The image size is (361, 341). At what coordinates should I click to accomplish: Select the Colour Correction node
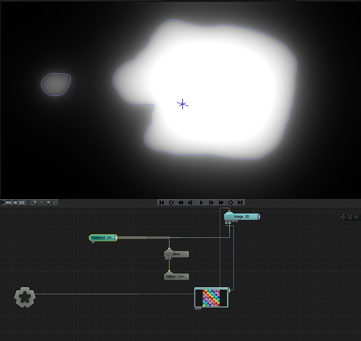(x=177, y=276)
